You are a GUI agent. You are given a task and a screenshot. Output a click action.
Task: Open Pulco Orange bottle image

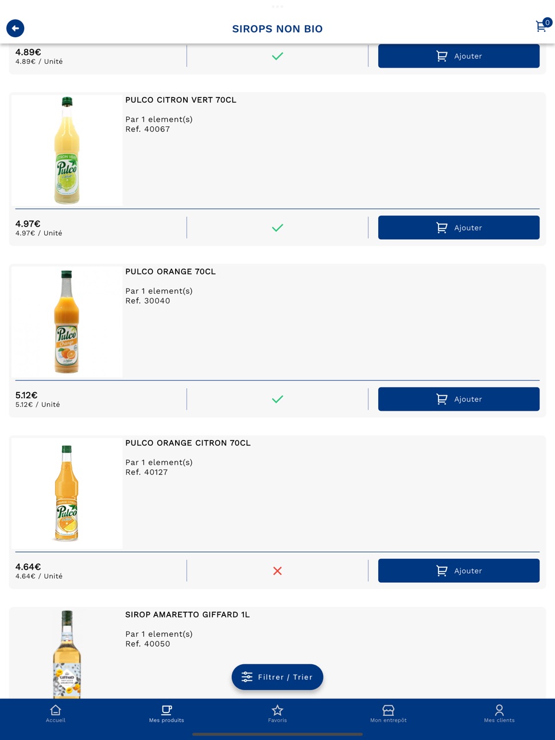click(67, 322)
